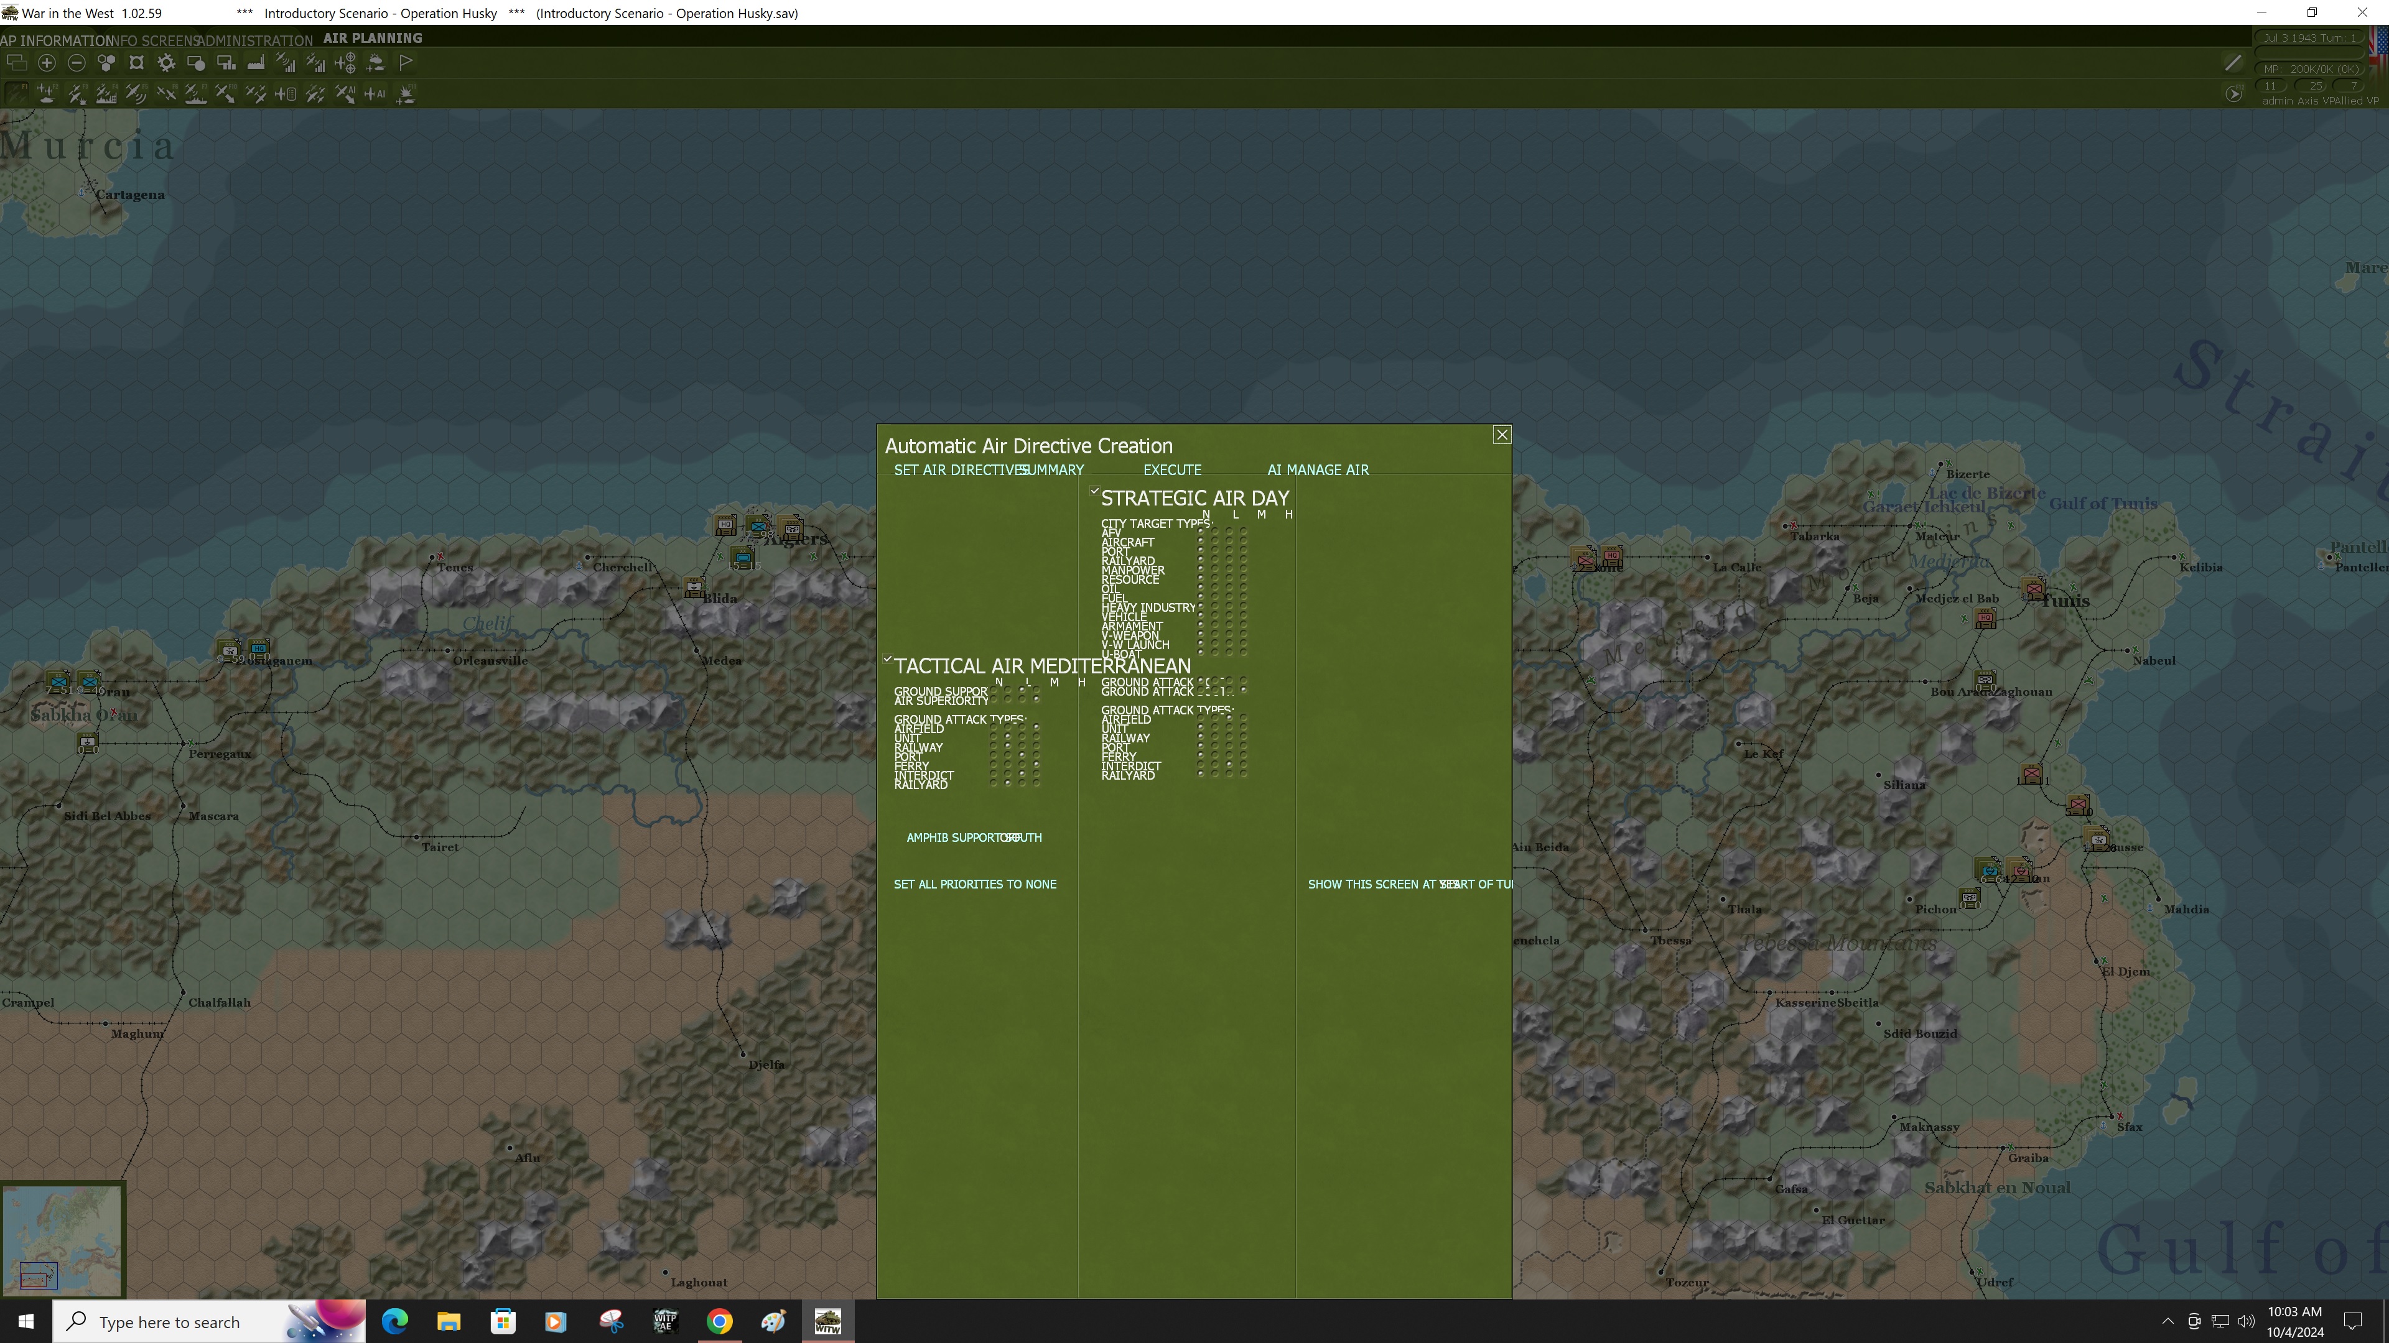Click the zoom in plus icon
Screen dimensions: 2389x1343
pos(47,63)
